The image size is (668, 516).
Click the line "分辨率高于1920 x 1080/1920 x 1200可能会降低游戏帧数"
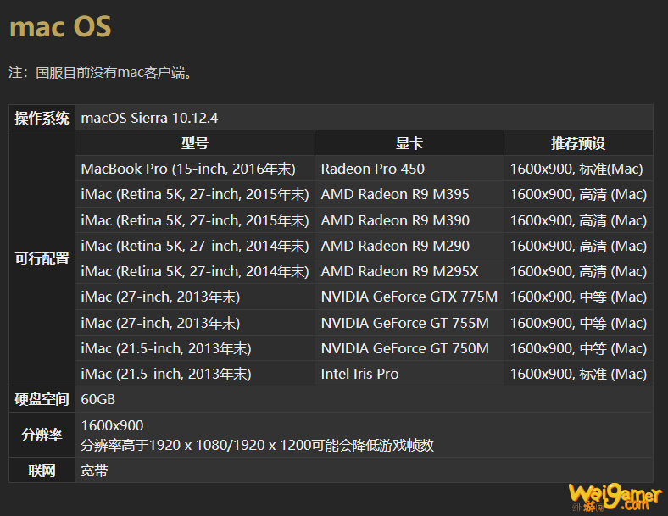click(x=258, y=446)
